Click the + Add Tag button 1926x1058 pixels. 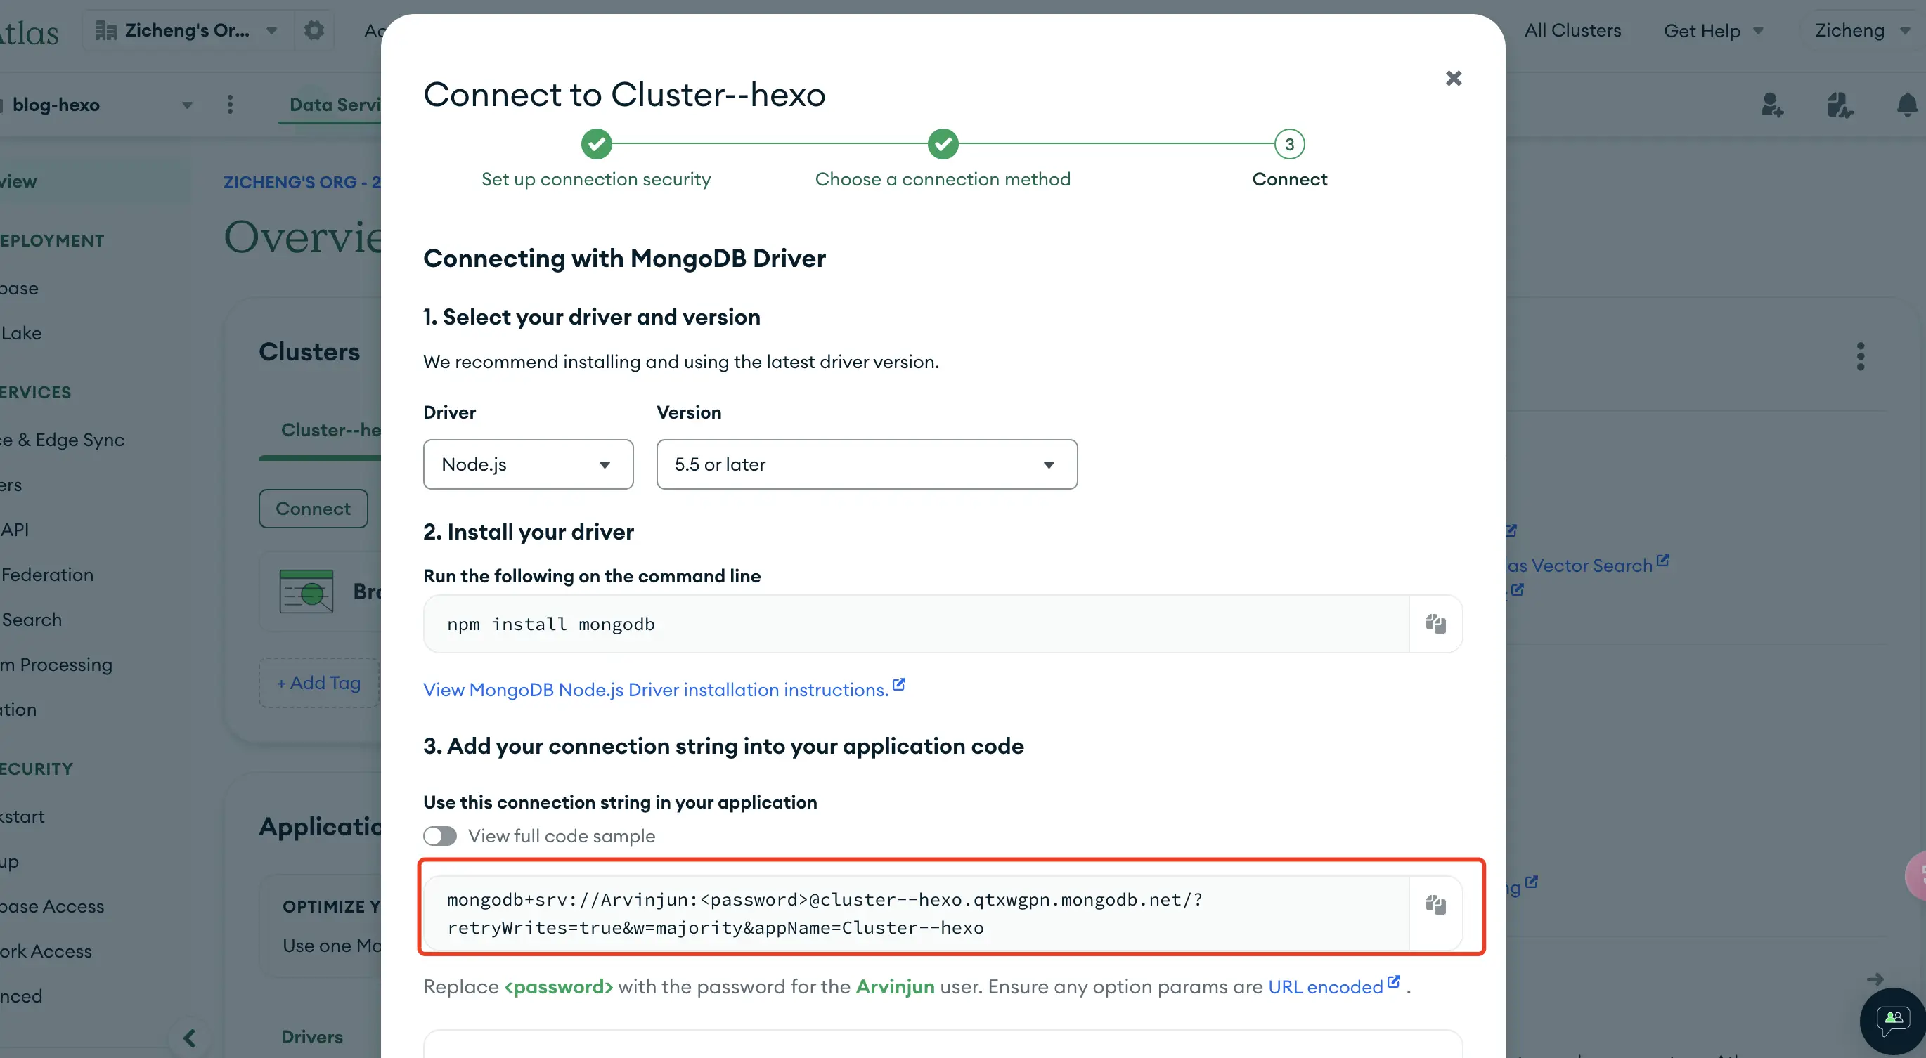[319, 682]
